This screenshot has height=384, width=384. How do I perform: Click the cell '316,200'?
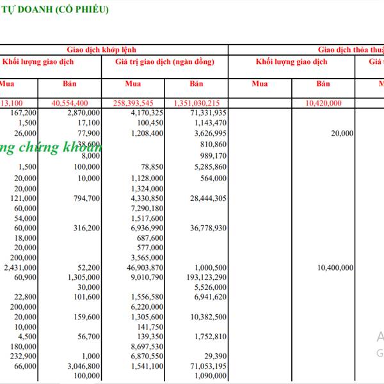pos(86,228)
